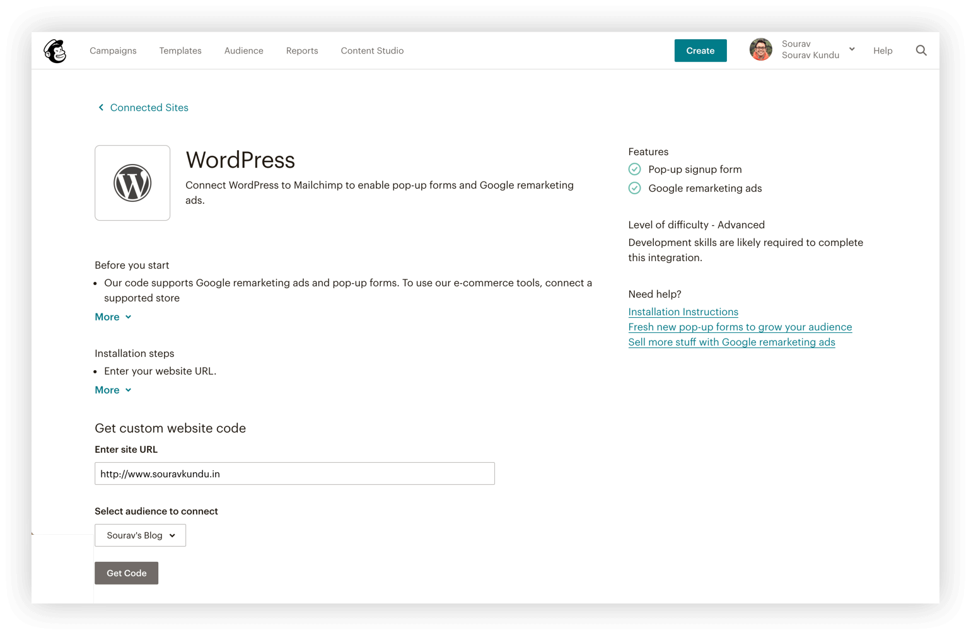Open the Help menu

pos(883,50)
